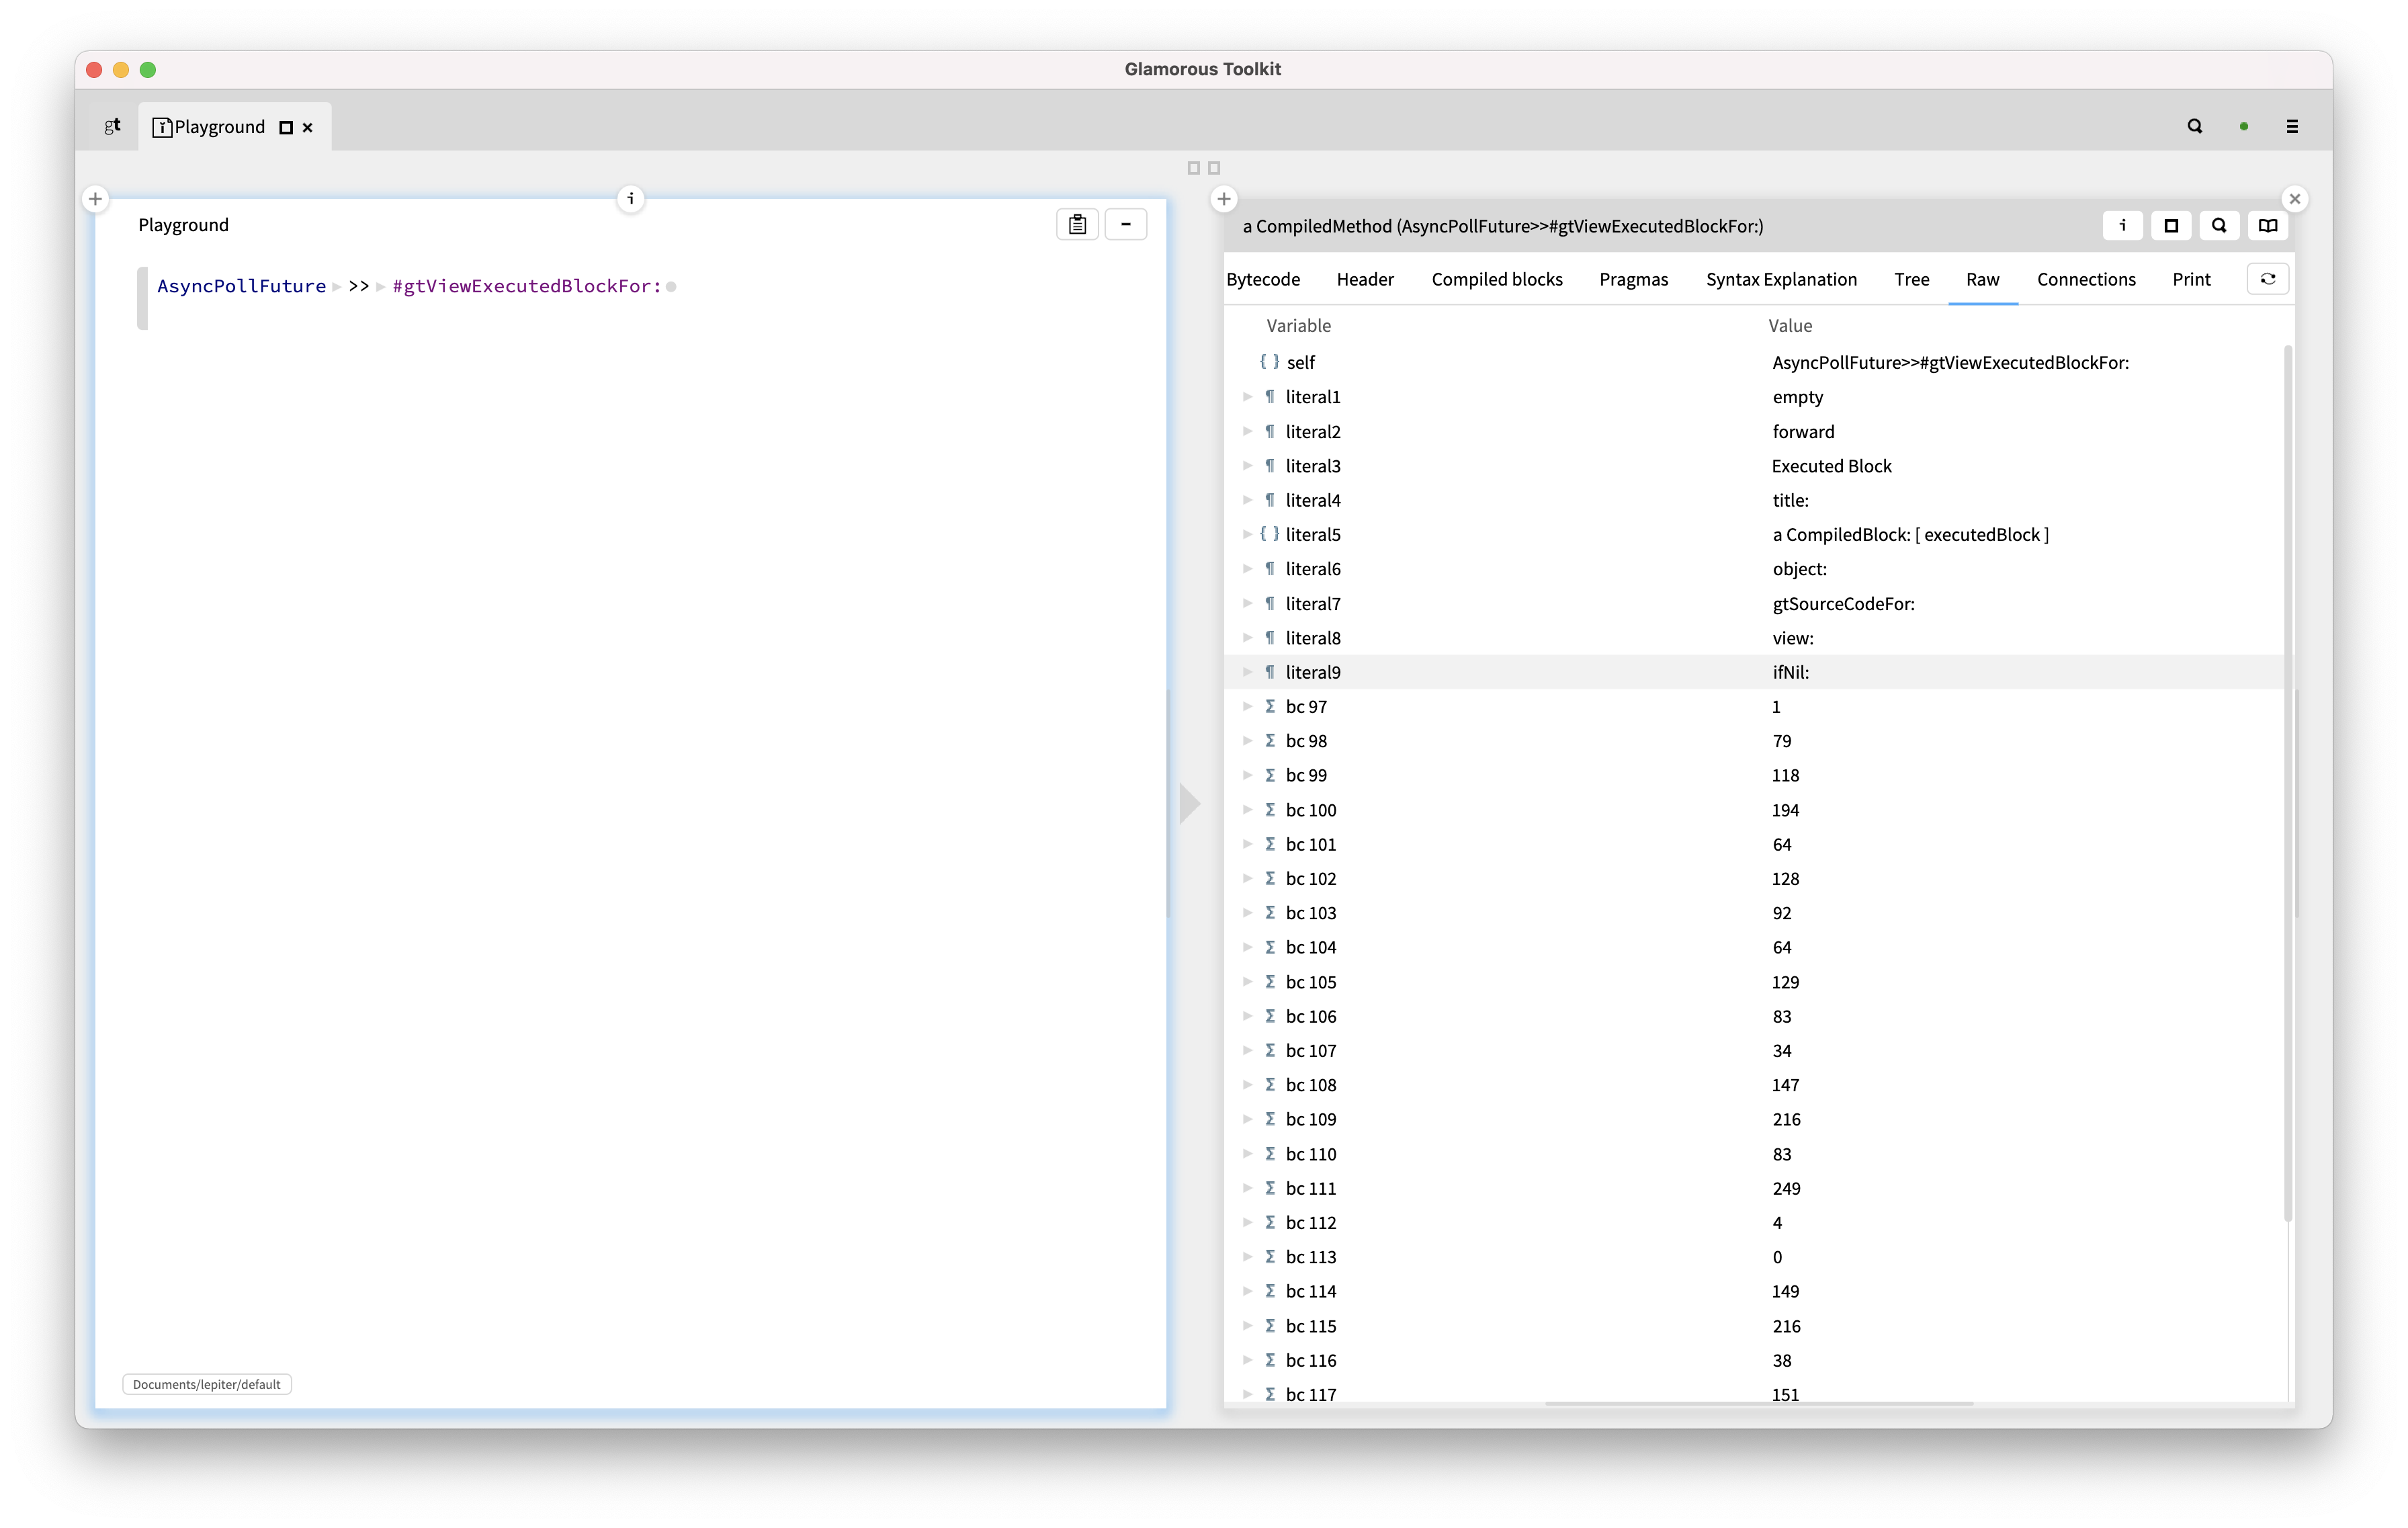Open inspector details via the 'i' icon
This screenshot has height=1528, width=2408.
(x=2122, y=226)
